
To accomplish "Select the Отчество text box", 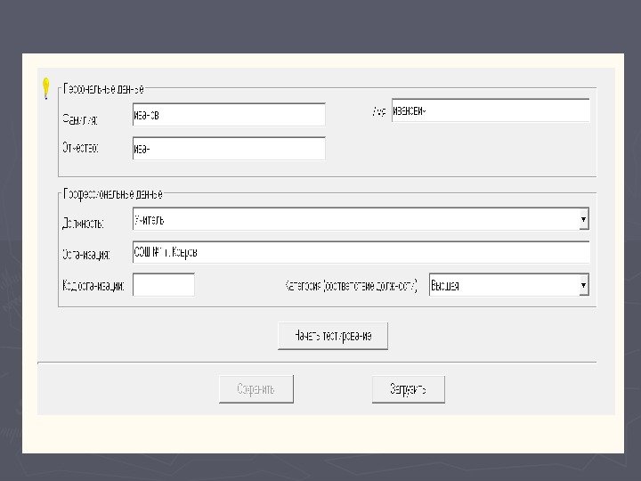I will (229, 149).
